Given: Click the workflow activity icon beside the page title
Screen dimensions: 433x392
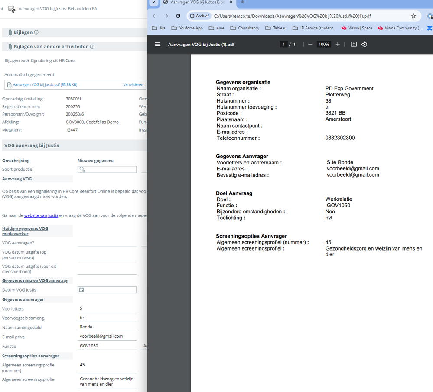Looking at the screenshot, I should 12,9.
